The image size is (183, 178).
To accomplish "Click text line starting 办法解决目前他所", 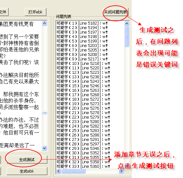I will point(19,75).
